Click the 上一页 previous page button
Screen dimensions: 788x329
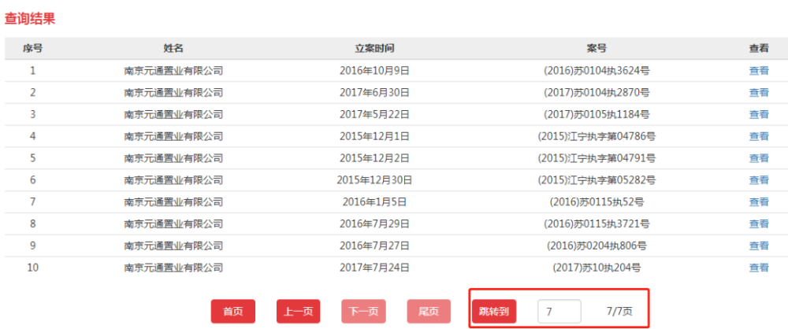coord(299,312)
